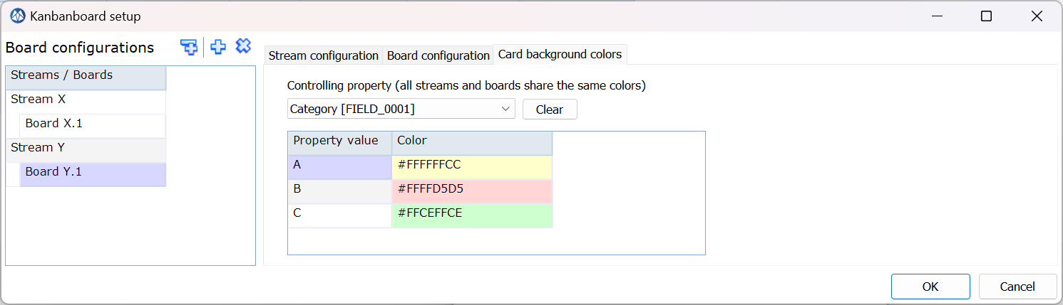Click the Kanbanboard app icon in title bar

click(18, 16)
